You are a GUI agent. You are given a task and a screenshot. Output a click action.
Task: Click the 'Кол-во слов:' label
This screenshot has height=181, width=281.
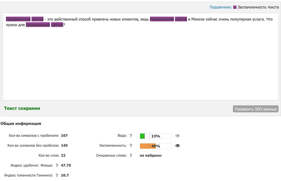[x=49, y=155]
